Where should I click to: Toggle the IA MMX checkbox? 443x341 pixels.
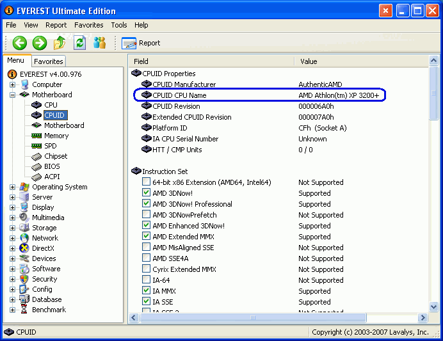point(146,290)
